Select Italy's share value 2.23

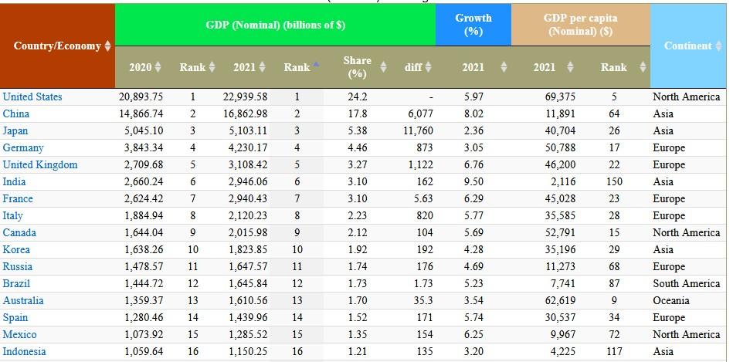(358, 215)
